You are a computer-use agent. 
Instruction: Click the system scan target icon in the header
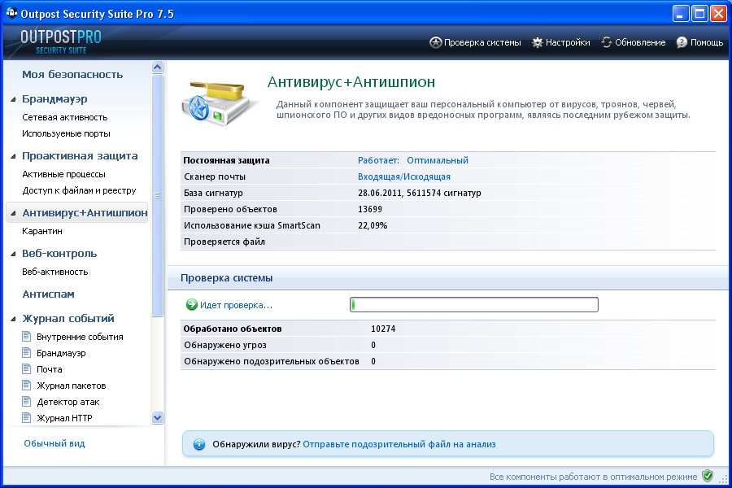tap(435, 42)
